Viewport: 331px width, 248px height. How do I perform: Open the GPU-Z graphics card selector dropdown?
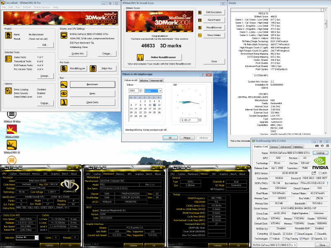pyautogui.click(x=295, y=245)
